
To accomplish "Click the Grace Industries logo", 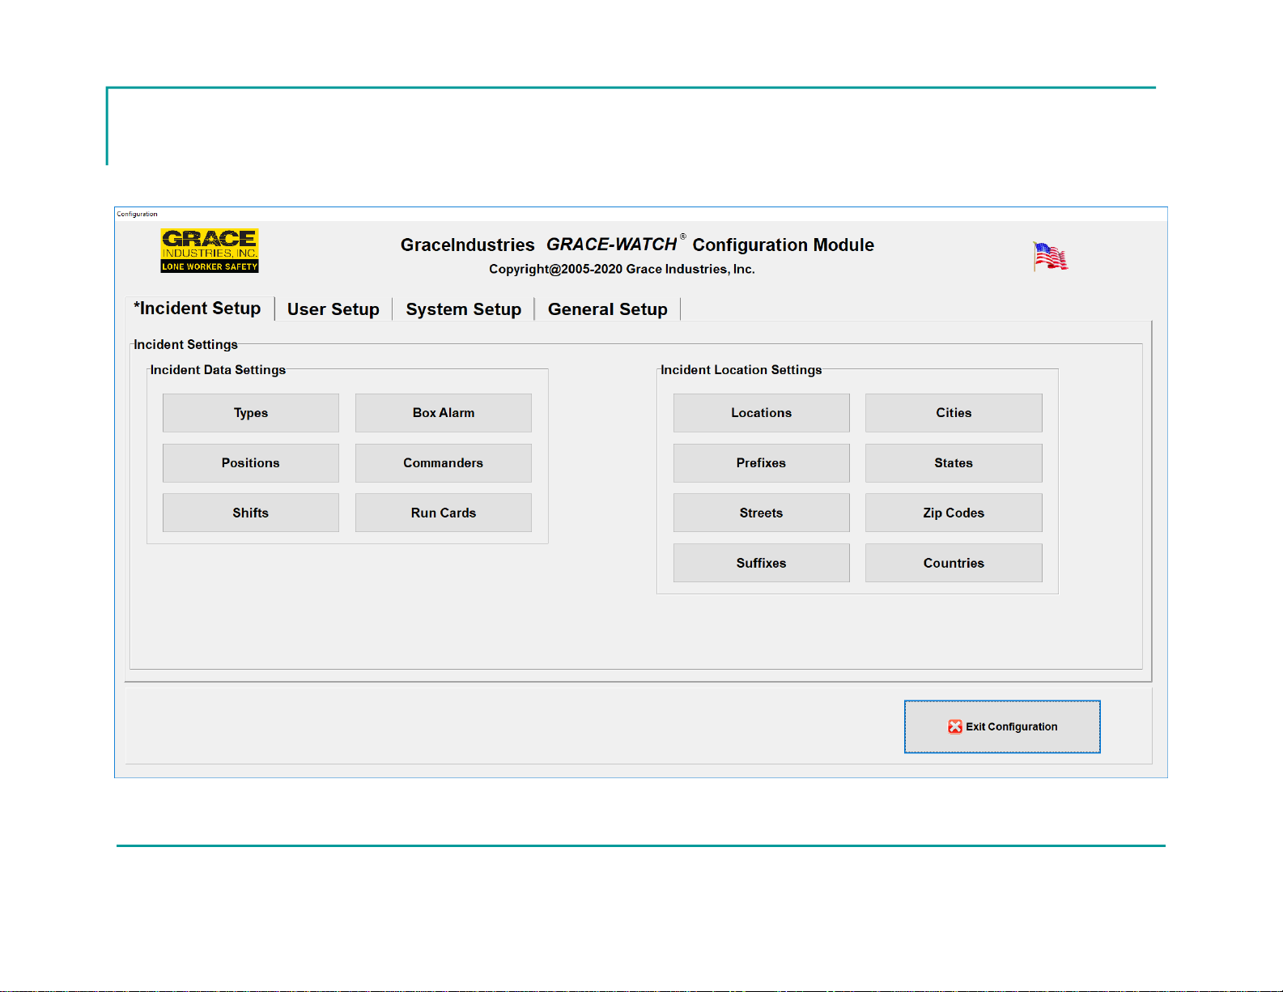I will coord(210,250).
